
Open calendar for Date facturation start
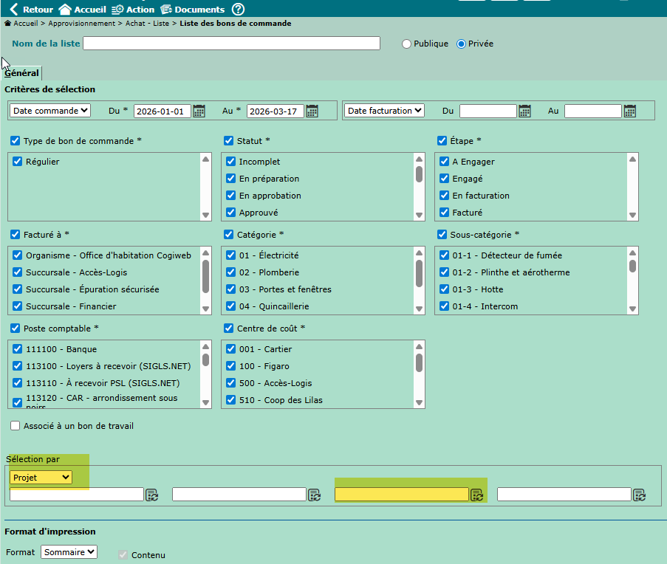coord(525,111)
